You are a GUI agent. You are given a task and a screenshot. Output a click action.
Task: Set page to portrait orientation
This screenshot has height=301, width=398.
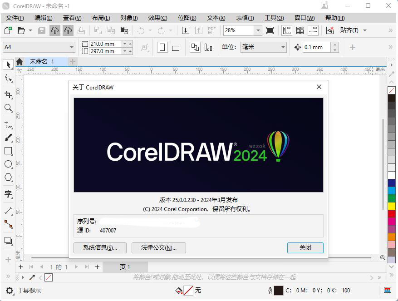point(162,47)
